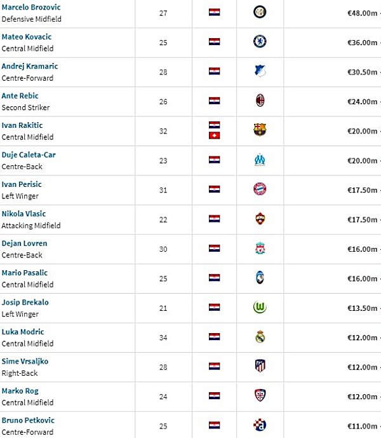
Task: Go to Duje Caleta-Car profile
Action: click(29, 154)
